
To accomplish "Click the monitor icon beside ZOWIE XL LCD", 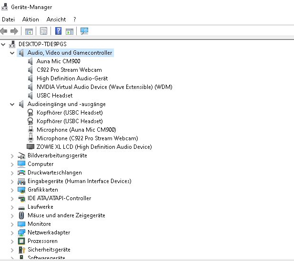I will [x=30, y=147].
